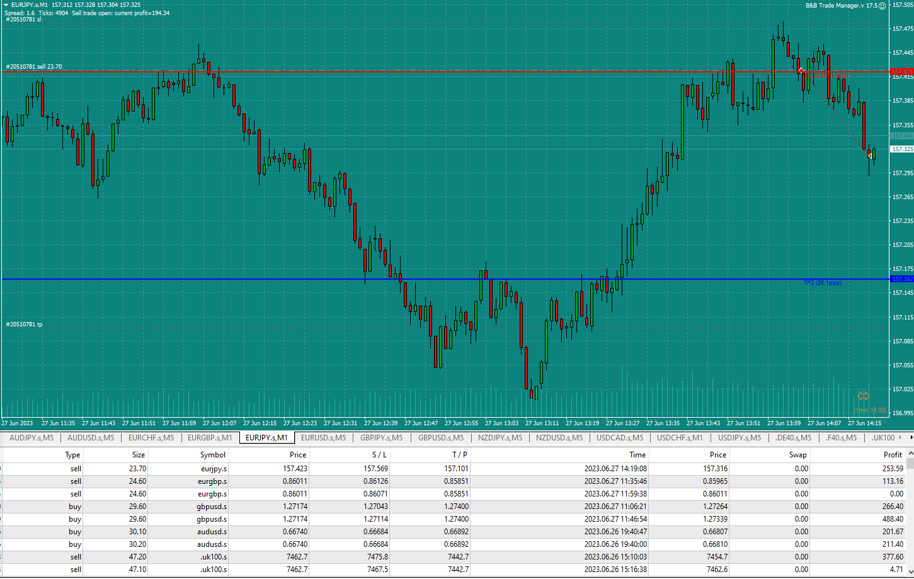Select the eurgbp.s row with profit 113.16
Screen dimensions: 914x579
(454, 481)
